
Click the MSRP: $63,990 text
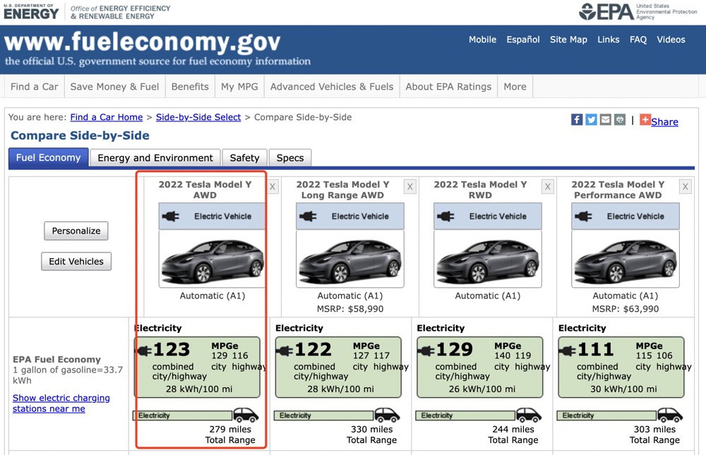626,309
